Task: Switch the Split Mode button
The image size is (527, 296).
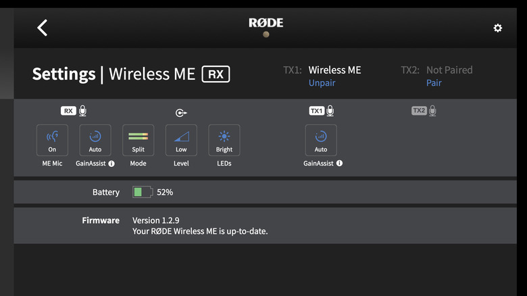Action: point(138,141)
